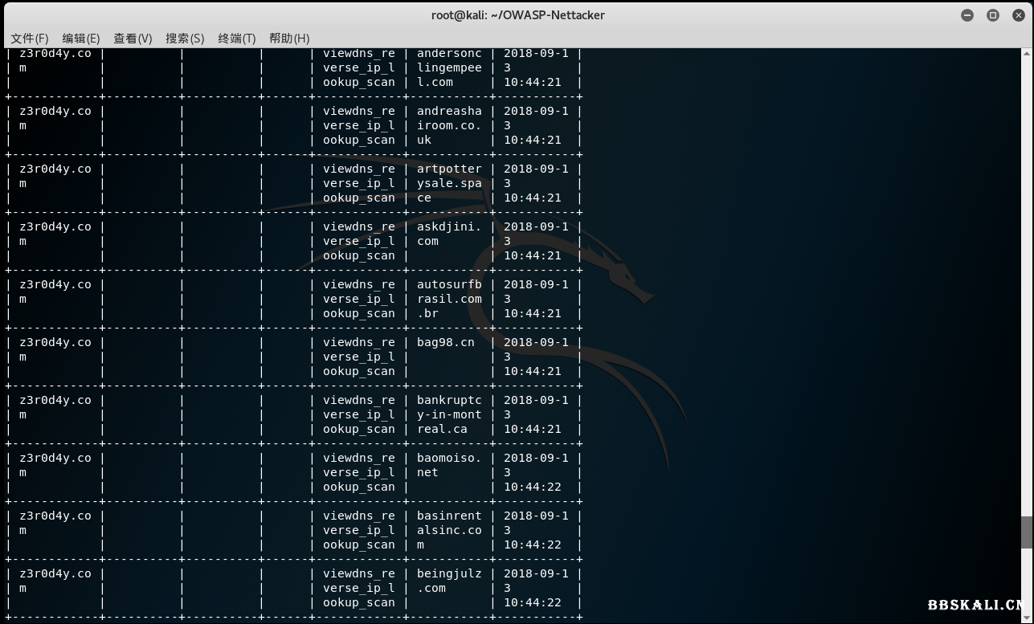Open the 查看(V) menu

(133, 38)
